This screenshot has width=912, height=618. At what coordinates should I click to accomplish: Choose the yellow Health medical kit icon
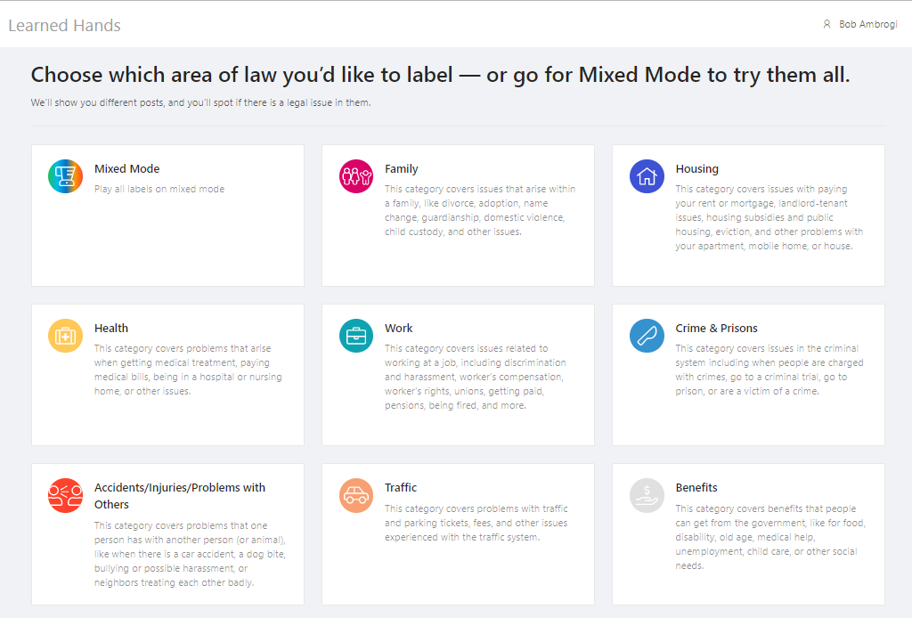65,336
